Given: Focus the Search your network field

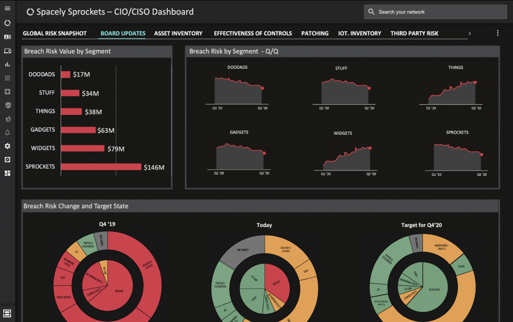Looking at the screenshot, I should (435, 12).
